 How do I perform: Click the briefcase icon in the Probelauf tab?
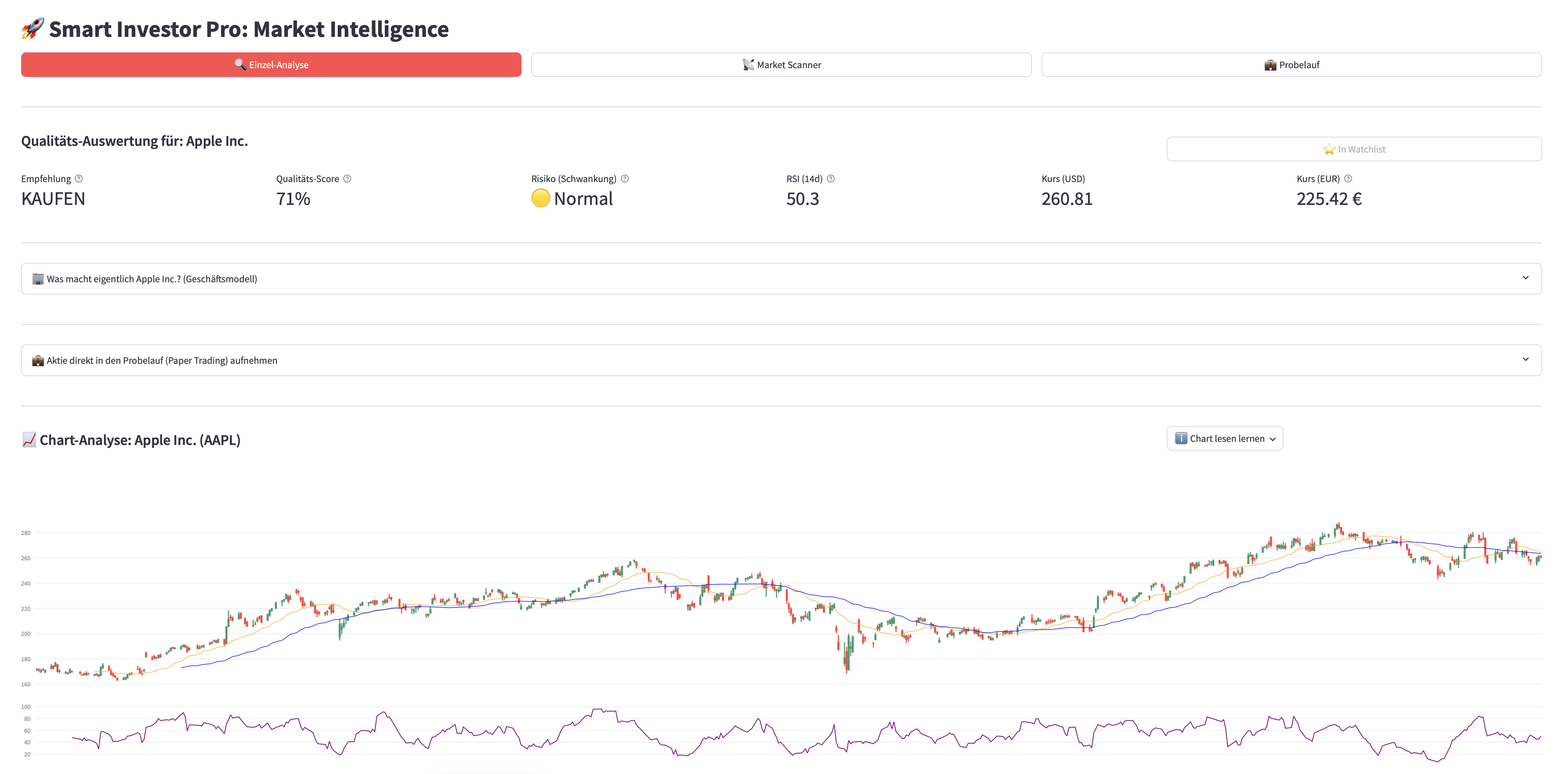click(1270, 65)
